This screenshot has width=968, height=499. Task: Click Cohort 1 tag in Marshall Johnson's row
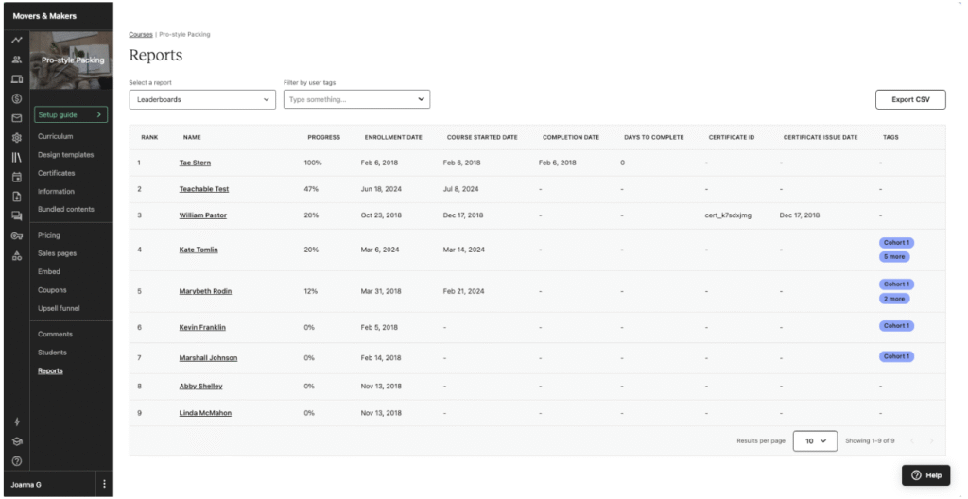pyautogui.click(x=896, y=357)
